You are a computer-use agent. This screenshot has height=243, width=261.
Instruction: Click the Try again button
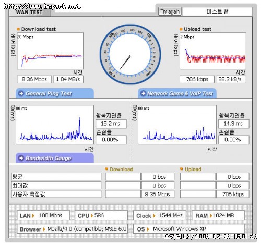pos(170,11)
